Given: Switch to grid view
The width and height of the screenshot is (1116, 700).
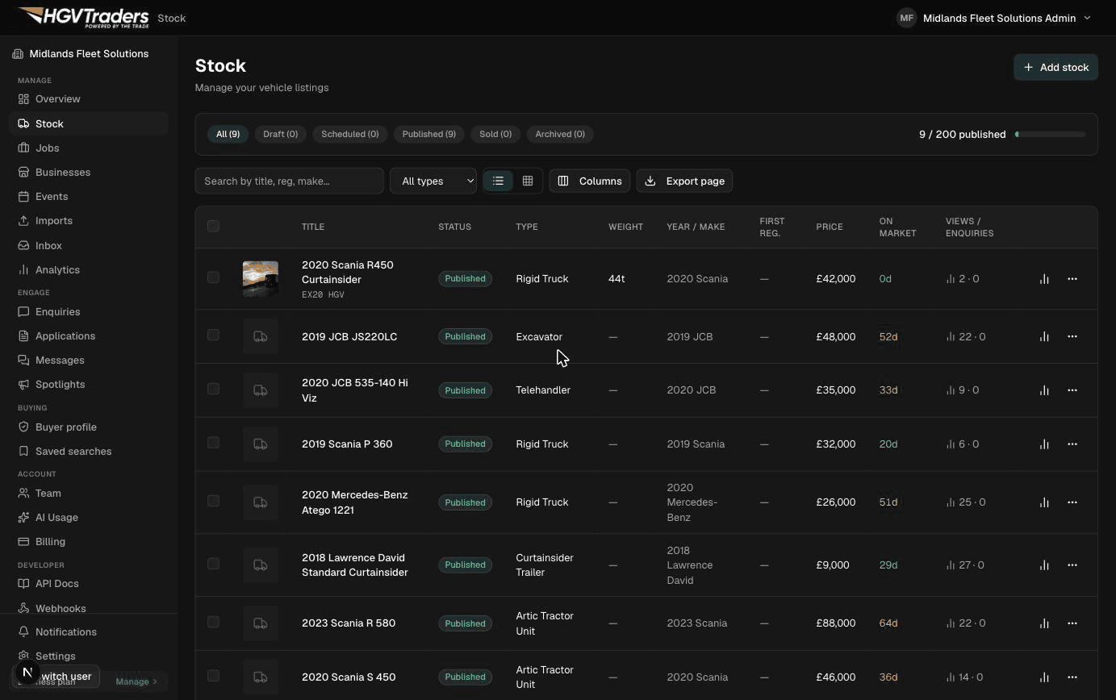Looking at the screenshot, I should tap(528, 181).
